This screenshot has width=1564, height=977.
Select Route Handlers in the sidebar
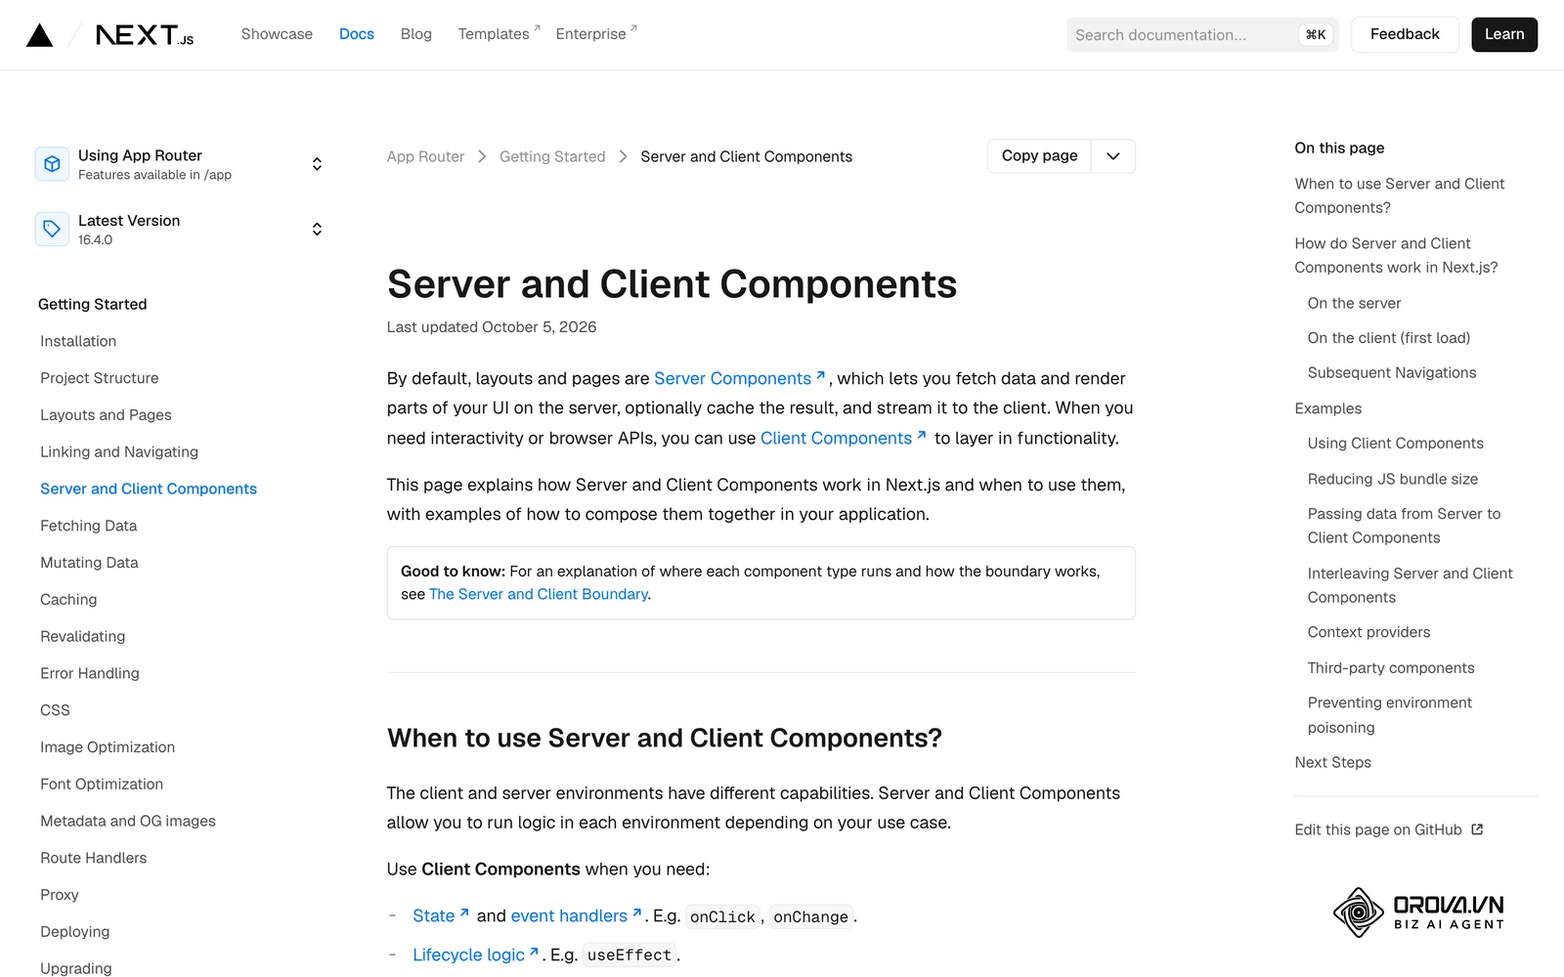click(x=94, y=858)
